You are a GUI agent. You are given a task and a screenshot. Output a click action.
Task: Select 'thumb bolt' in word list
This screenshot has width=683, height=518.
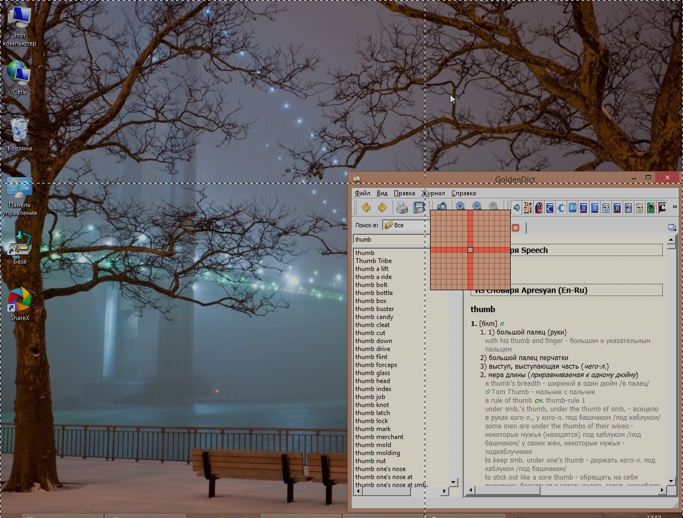pyautogui.click(x=371, y=285)
